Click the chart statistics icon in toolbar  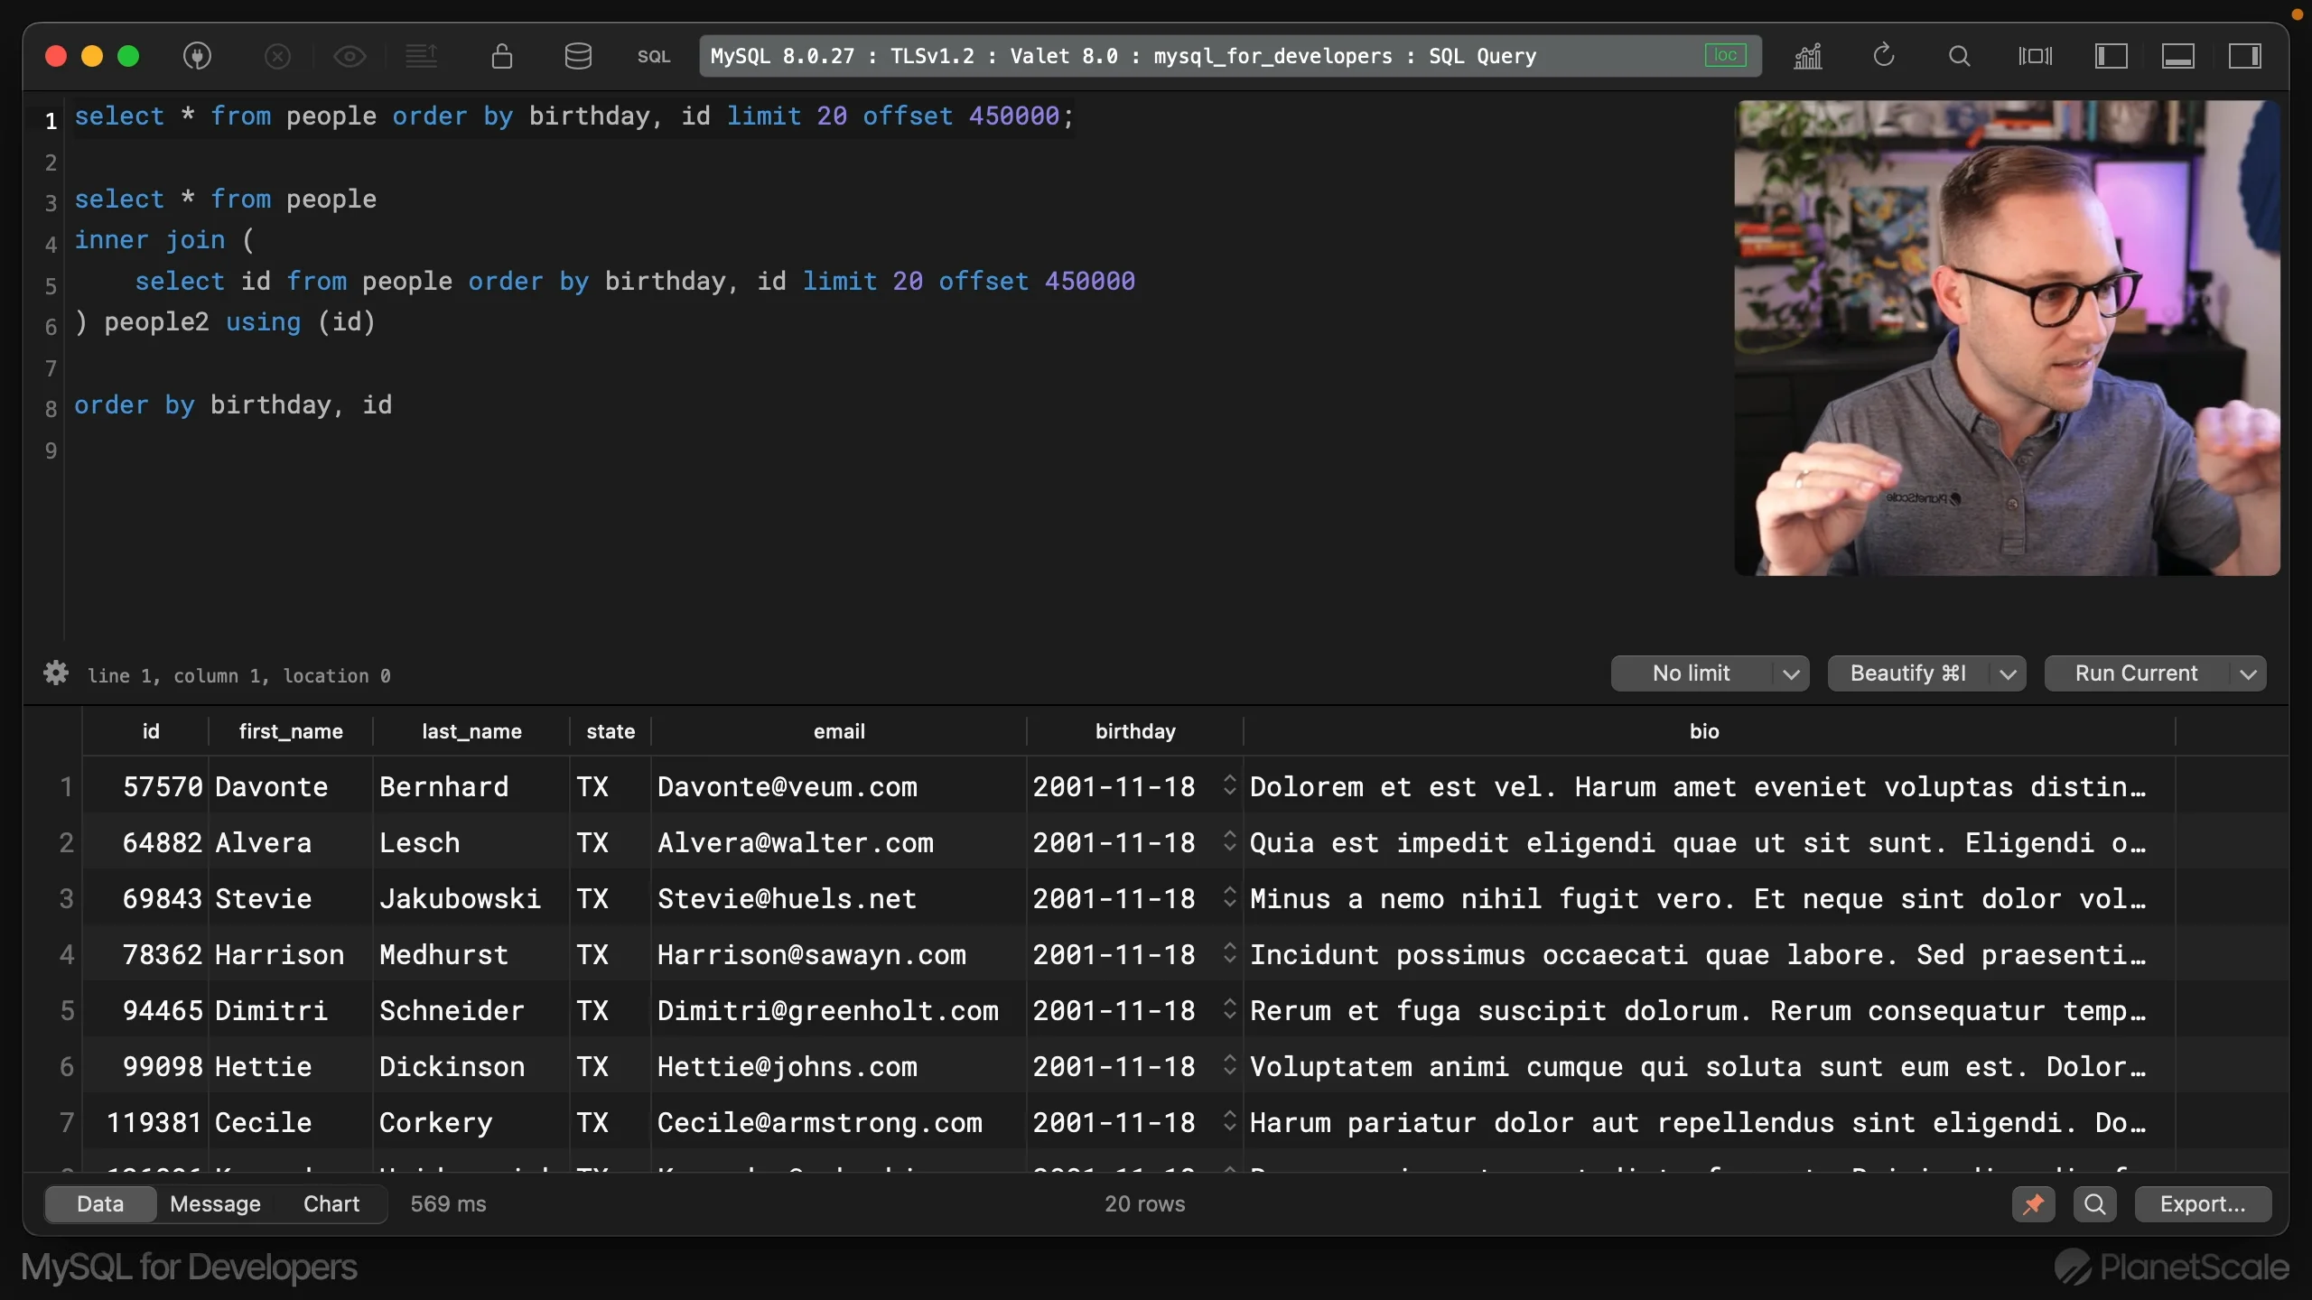pos(1808,56)
